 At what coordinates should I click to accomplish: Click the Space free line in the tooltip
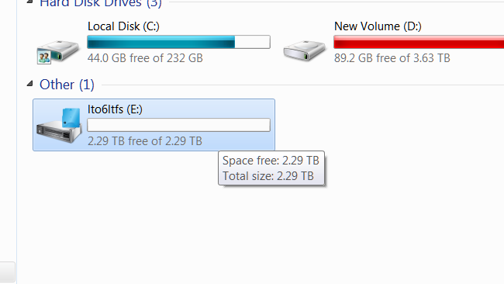pyautogui.click(x=271, y=161)
